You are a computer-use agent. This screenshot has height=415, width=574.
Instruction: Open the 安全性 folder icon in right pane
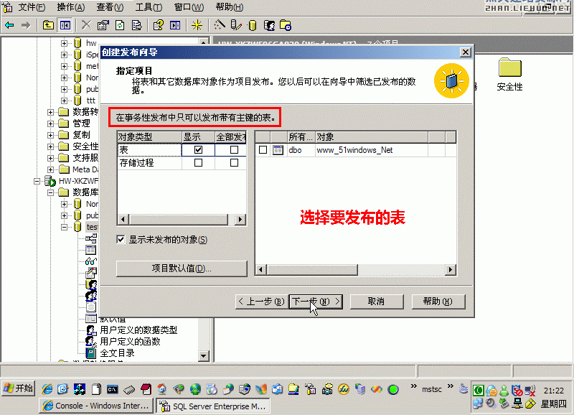509,67
